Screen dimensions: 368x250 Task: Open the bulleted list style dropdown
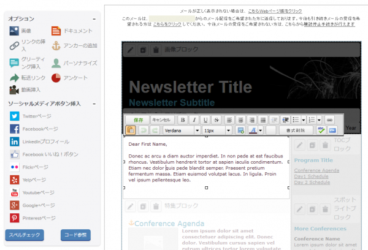303,120
